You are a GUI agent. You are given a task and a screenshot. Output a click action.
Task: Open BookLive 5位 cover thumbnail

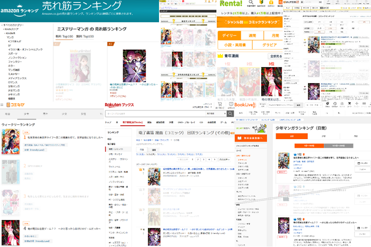[284, 225]
